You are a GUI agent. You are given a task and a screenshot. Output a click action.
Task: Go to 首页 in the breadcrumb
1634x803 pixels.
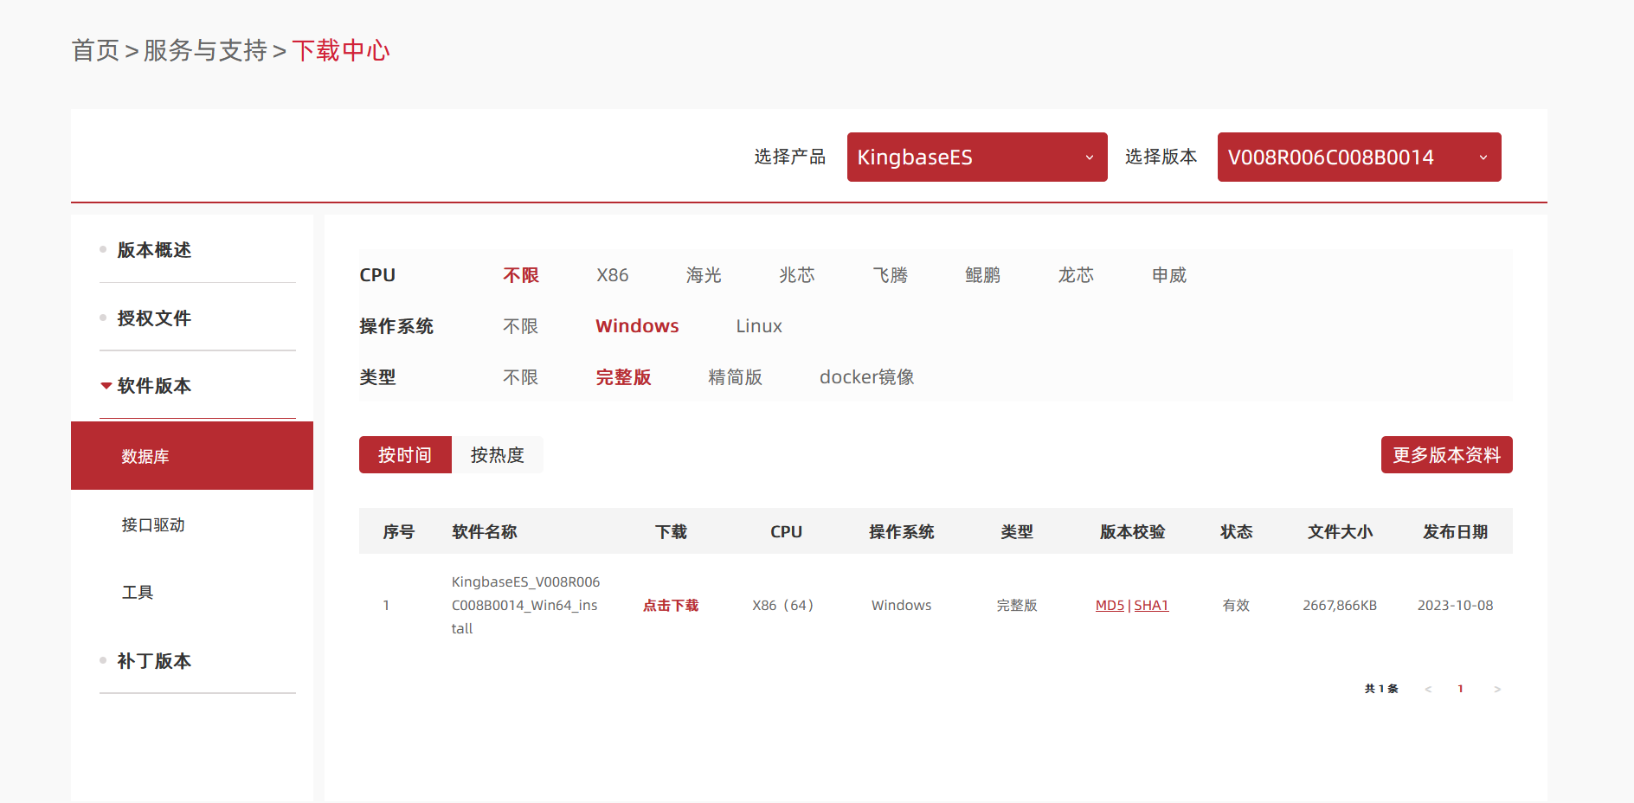coord(95,50)
